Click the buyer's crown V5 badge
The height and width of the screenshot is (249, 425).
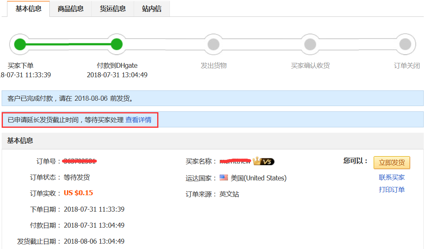tap(264, 161)
